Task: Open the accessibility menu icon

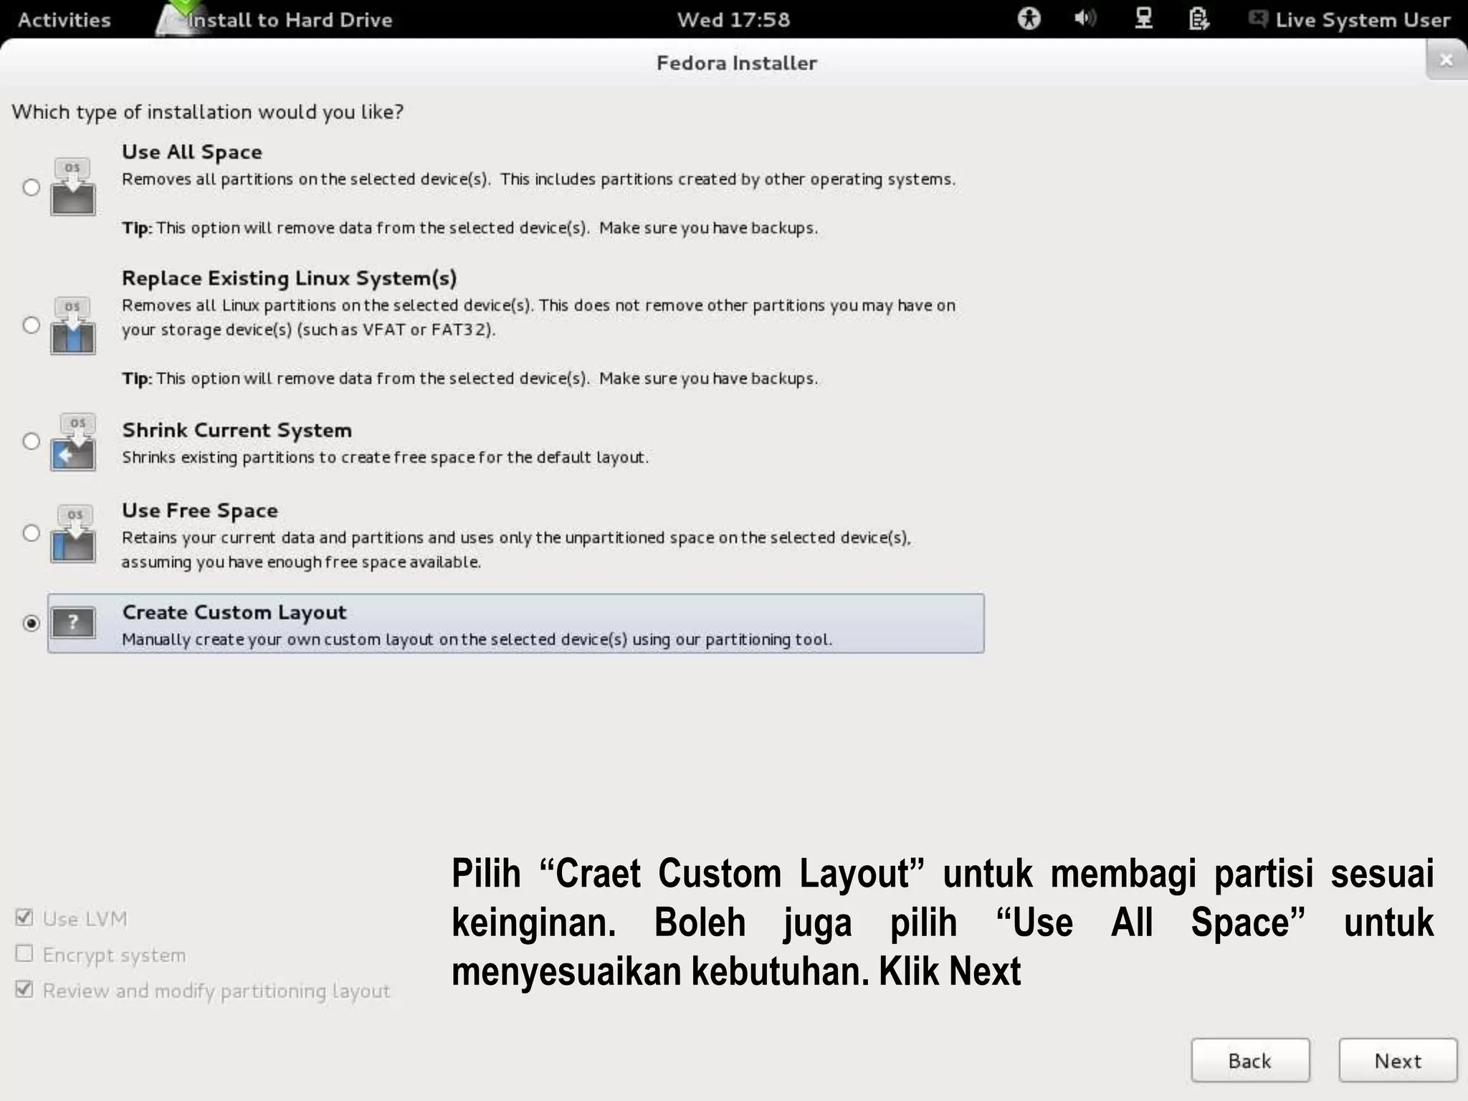Action: click(x=1029, y=19)
